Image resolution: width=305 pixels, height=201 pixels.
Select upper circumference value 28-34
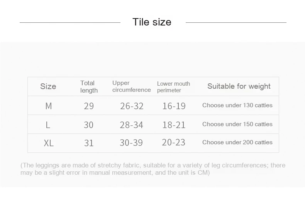[132, 125]
